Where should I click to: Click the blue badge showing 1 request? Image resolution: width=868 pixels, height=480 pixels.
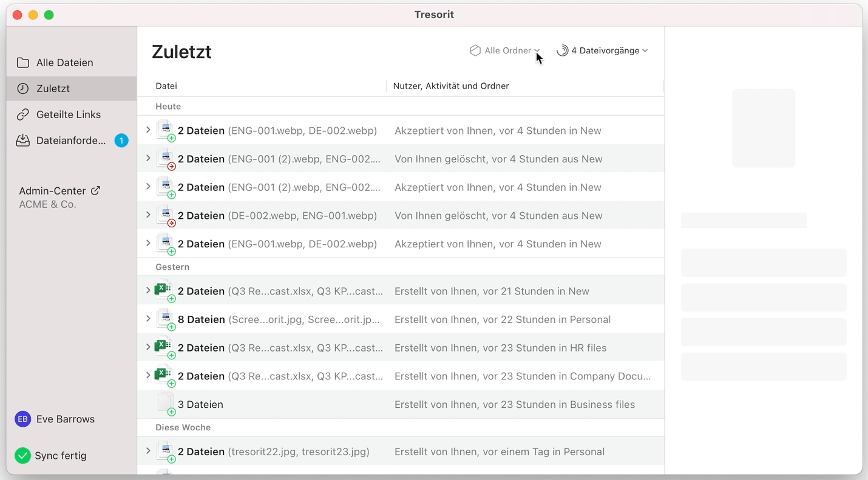[x=121, y=141]
